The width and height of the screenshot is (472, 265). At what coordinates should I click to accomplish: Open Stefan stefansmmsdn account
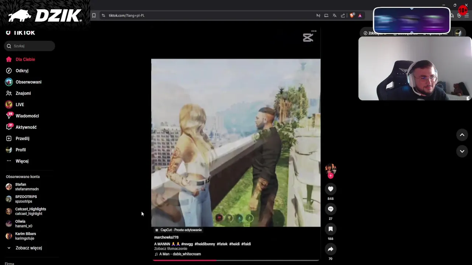coord(22,187)
